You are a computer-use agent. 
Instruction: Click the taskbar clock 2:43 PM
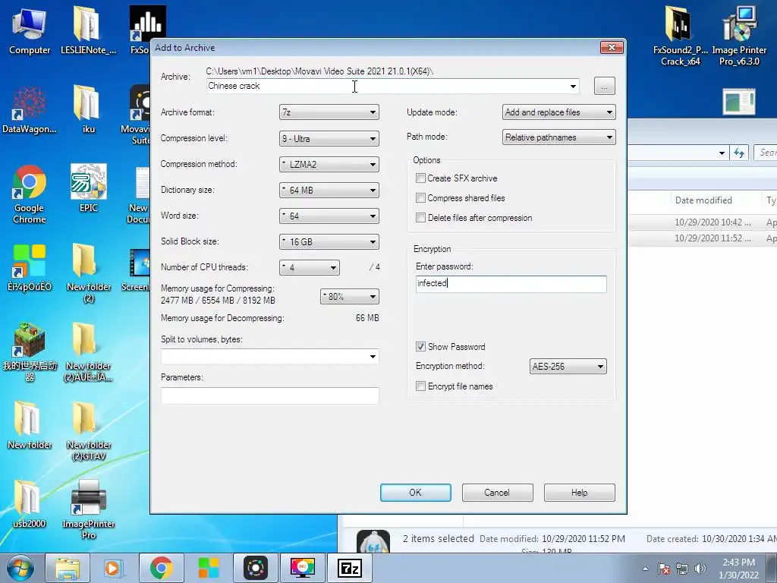738,569
